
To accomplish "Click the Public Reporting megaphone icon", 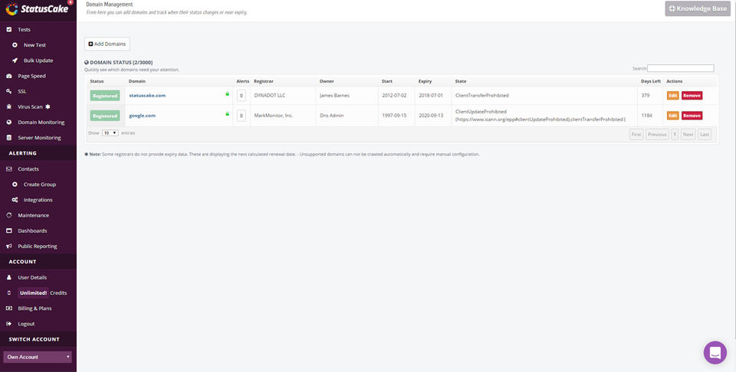I will pos(9,246).
